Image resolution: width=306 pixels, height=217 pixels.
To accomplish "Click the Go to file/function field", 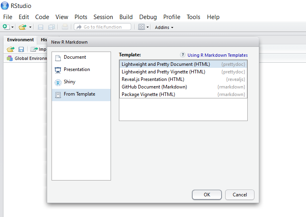I will 102,27.
